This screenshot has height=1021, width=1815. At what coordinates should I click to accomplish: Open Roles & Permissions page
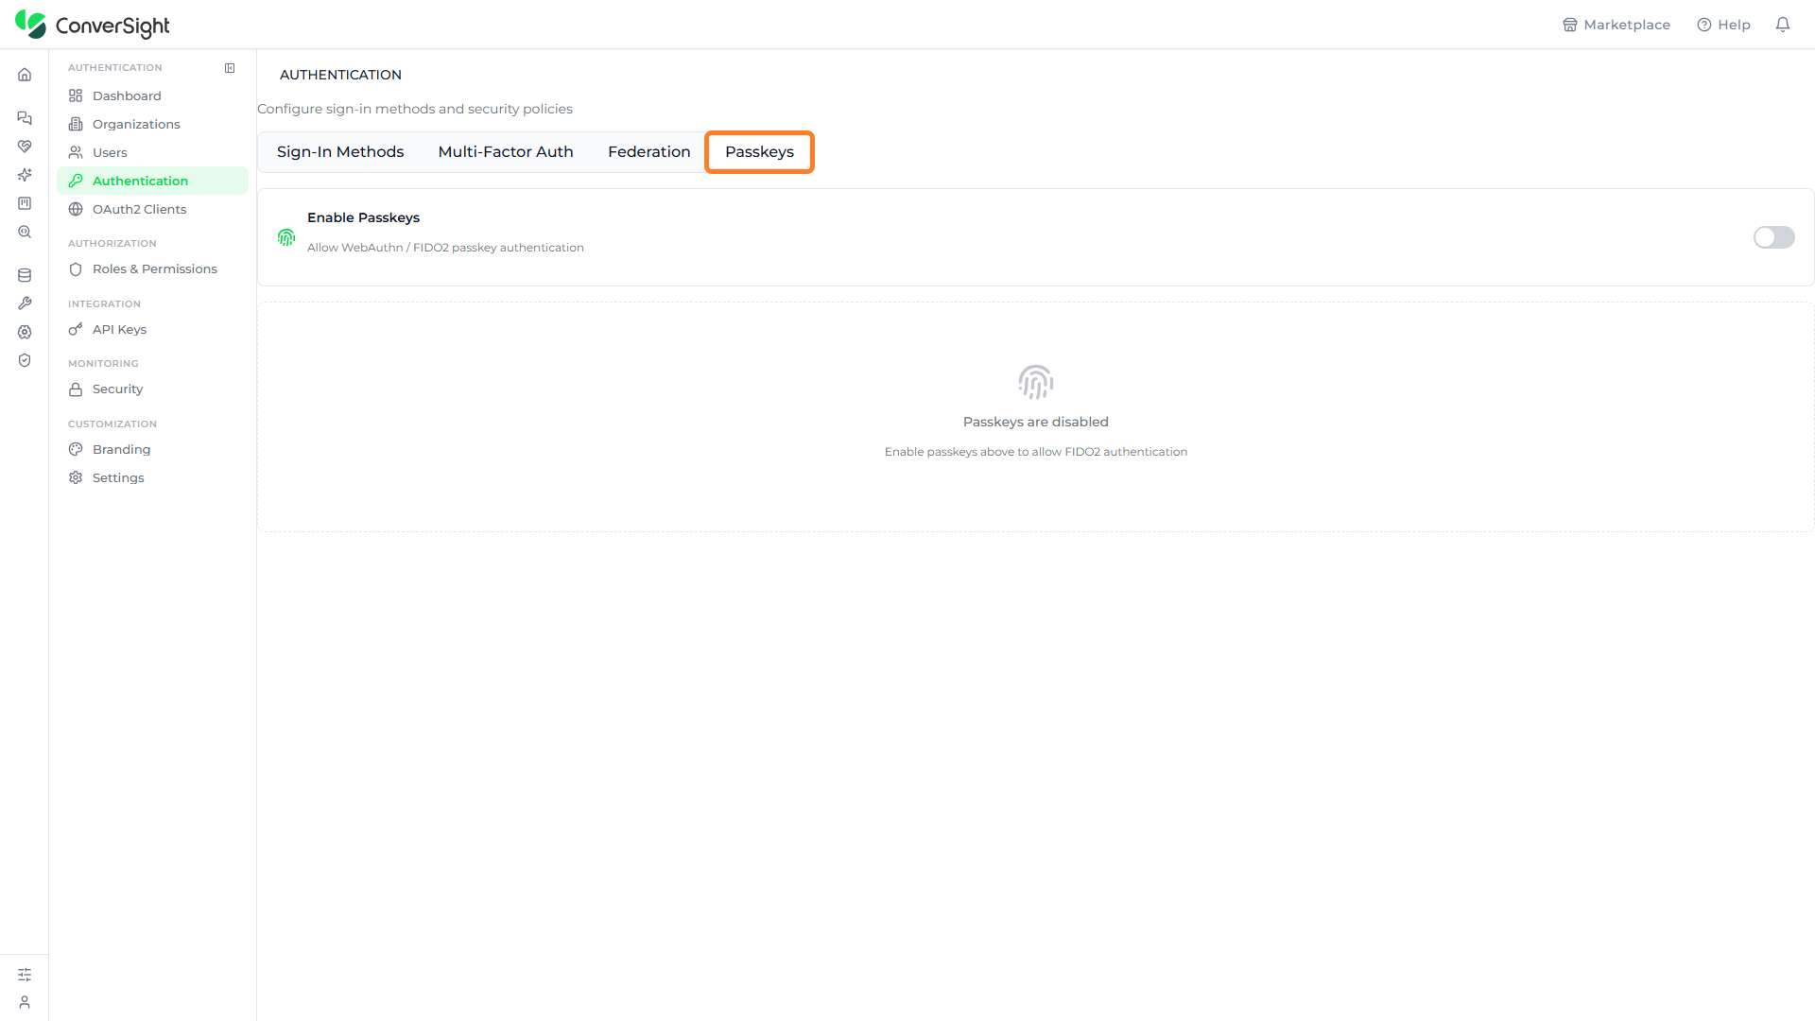(152, 268)
